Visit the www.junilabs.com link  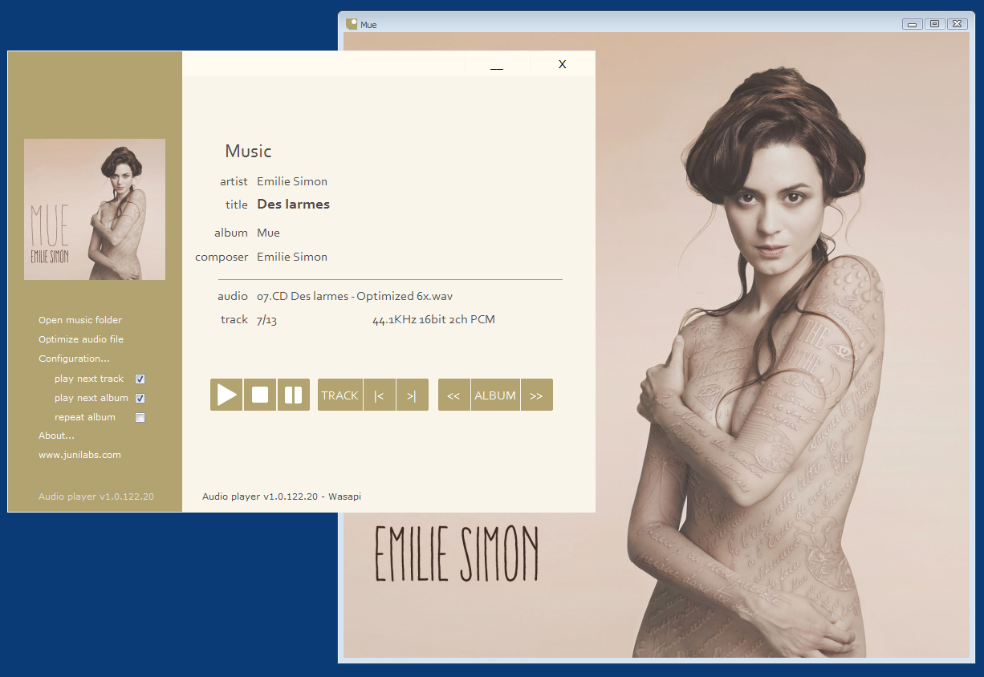pos(79,455)
